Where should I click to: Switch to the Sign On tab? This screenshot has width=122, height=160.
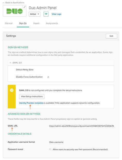coord(23,23)
